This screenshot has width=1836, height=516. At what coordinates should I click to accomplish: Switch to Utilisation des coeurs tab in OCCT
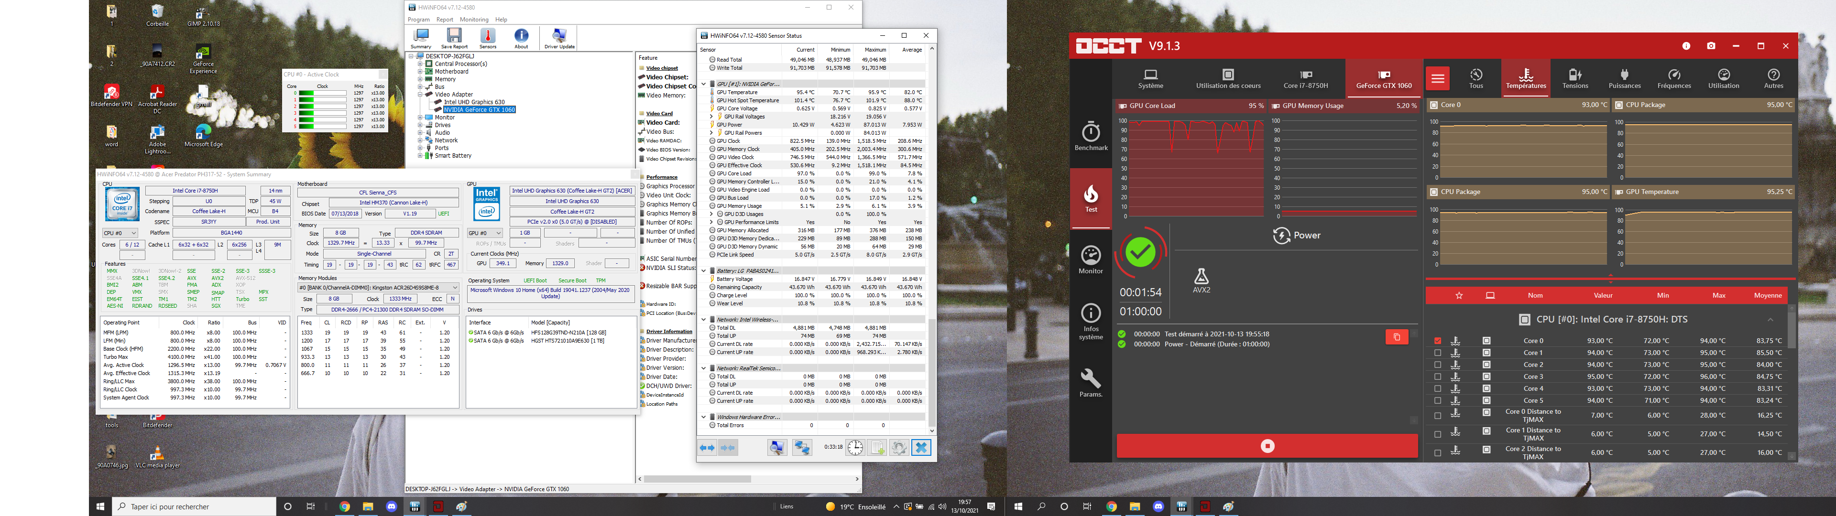(1228, 79)
